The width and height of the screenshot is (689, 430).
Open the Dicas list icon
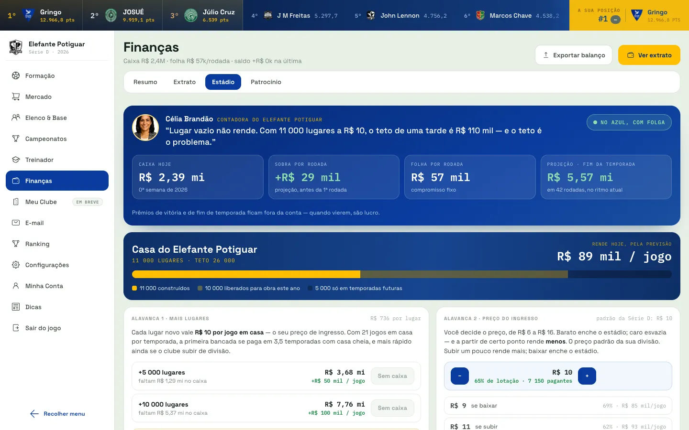[16, 307]
